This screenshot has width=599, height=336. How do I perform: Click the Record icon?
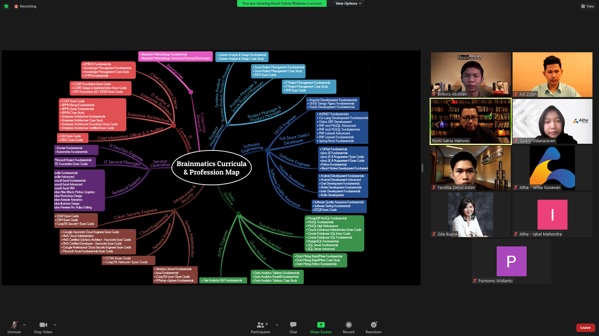pos(348,325)
